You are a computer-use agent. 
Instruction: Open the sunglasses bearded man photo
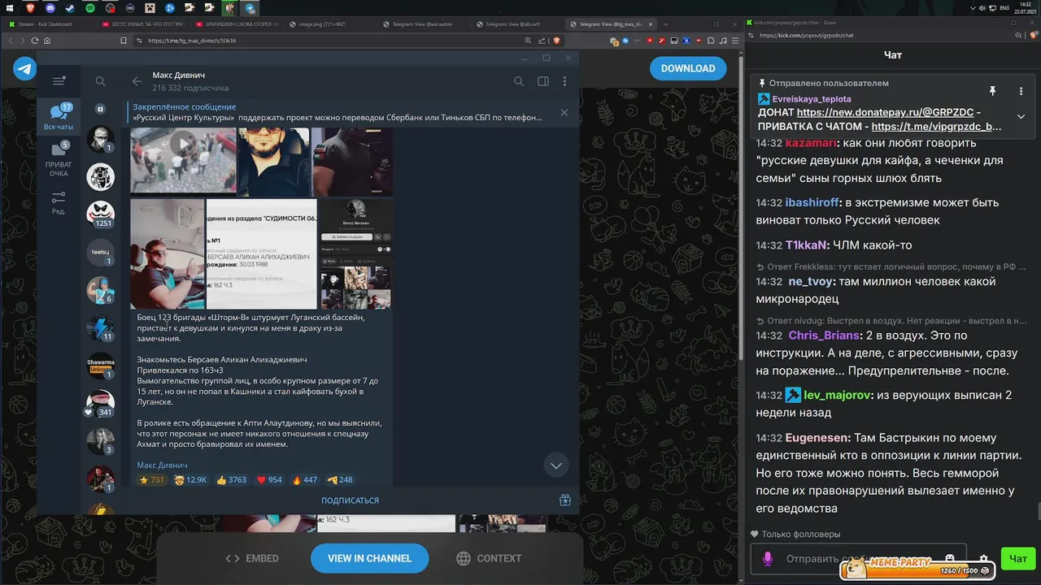[273, 162]
